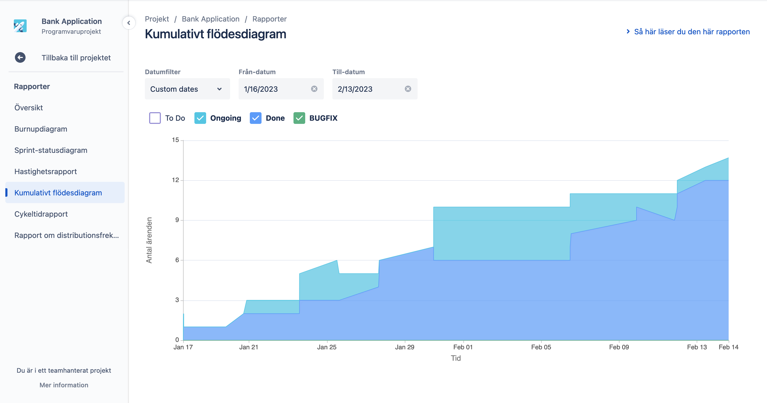Click the back arrow icon beside Tillbaka till projektet
The height and width of the screenshot is (403, 767).
tap(20, 57)
